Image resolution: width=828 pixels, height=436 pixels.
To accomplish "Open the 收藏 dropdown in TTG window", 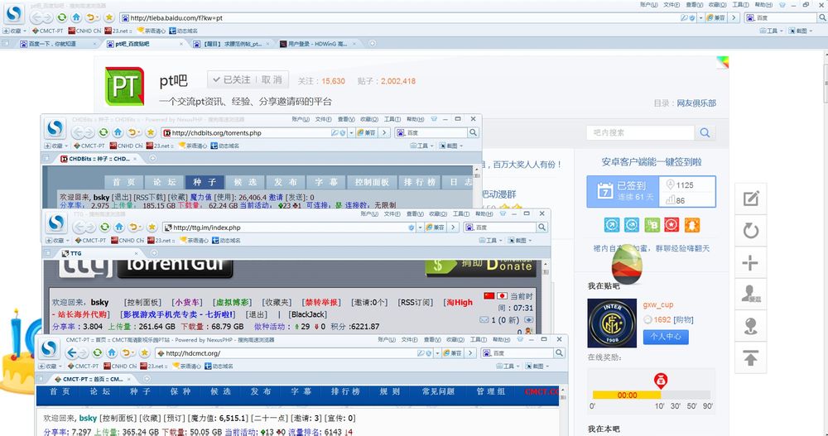I will click(x=57, y=240).
